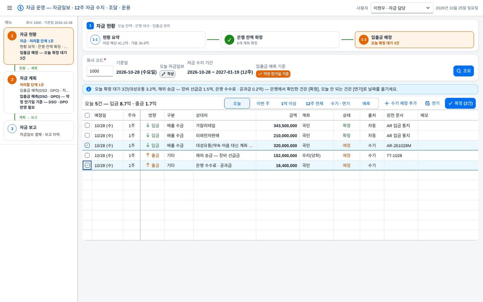The height and width of the screenshot is (302, 483).
Task: Click 수기 예정 추가 button
Action: point(400,103)
